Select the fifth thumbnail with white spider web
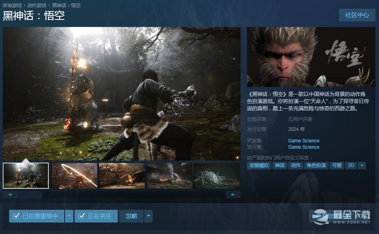This screenshot has height=234, width=379. (x=217, y=176)
